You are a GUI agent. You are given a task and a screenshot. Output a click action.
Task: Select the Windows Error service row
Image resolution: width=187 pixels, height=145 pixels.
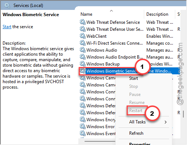click(97, 127)
